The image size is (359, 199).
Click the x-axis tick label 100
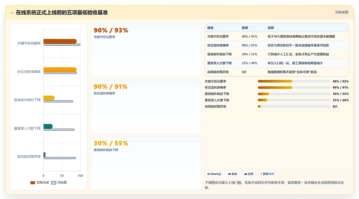(x=80, y=176)
